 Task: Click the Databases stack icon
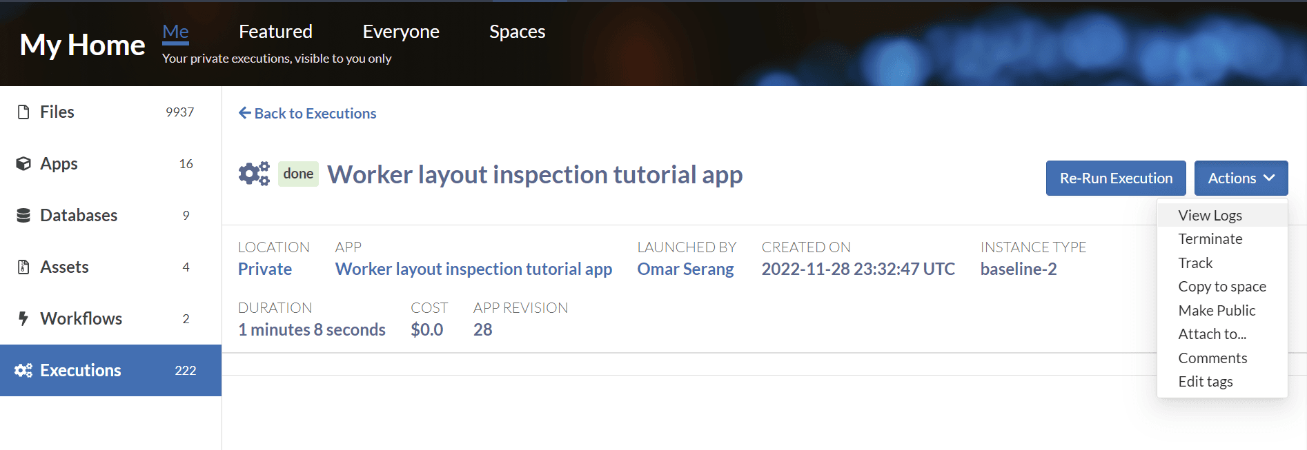23,215
